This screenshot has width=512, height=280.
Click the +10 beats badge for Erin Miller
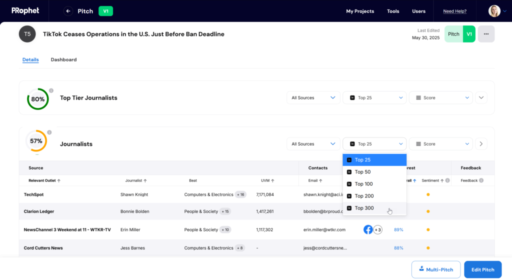[225, 229]
